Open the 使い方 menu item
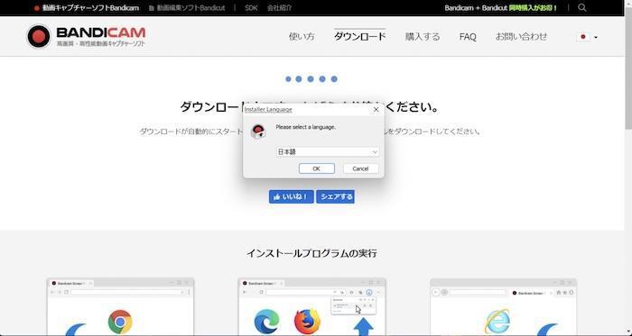Image resolution: width=632 pixels, height=336 pixels. tap(302, 37)
